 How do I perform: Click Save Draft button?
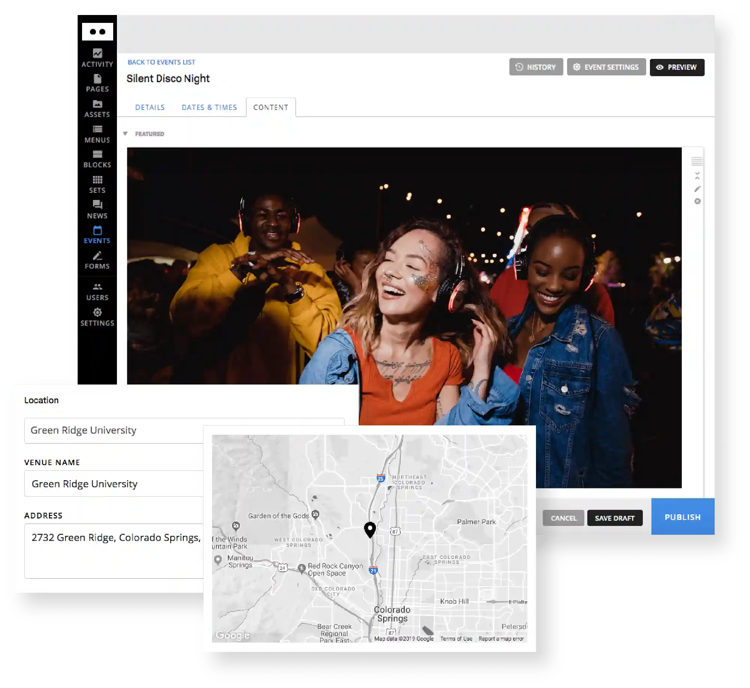tap(614, 518)
